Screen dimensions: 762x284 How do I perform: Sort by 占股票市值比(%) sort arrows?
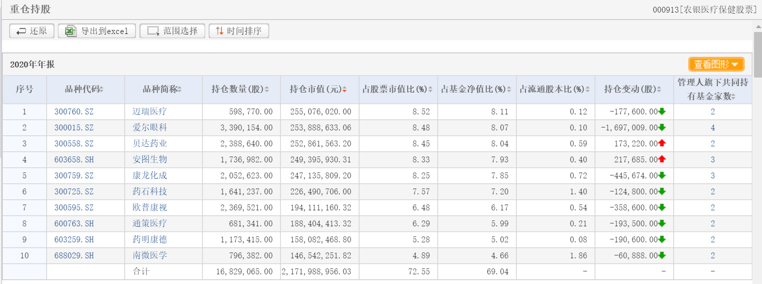pos(430,90)
